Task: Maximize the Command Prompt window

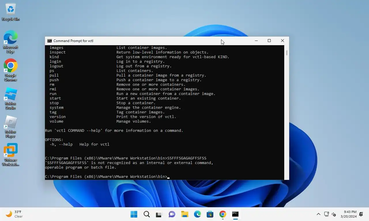Action: coord(269,41)
